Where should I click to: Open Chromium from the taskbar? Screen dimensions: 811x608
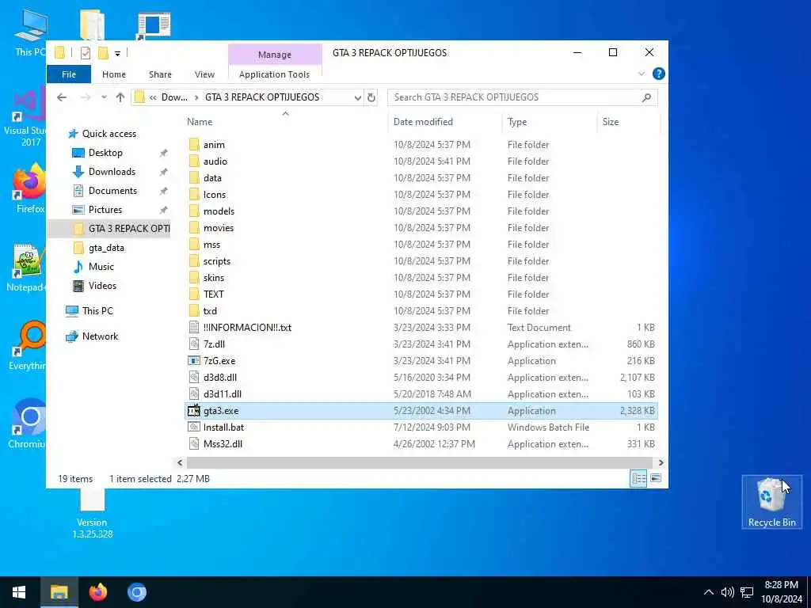(x=137, y=592)
